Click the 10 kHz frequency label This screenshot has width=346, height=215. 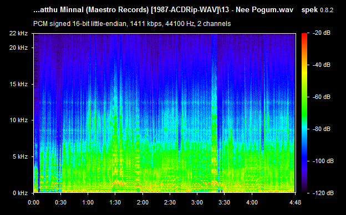(x=18, y=120)
